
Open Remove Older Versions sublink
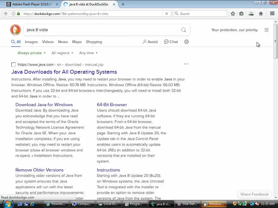click(39, 170)
